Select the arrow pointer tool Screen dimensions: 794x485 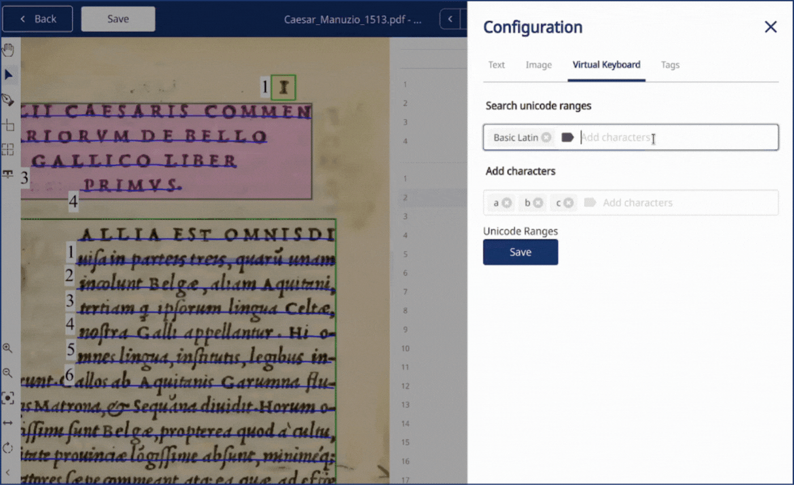click(8, 75)
